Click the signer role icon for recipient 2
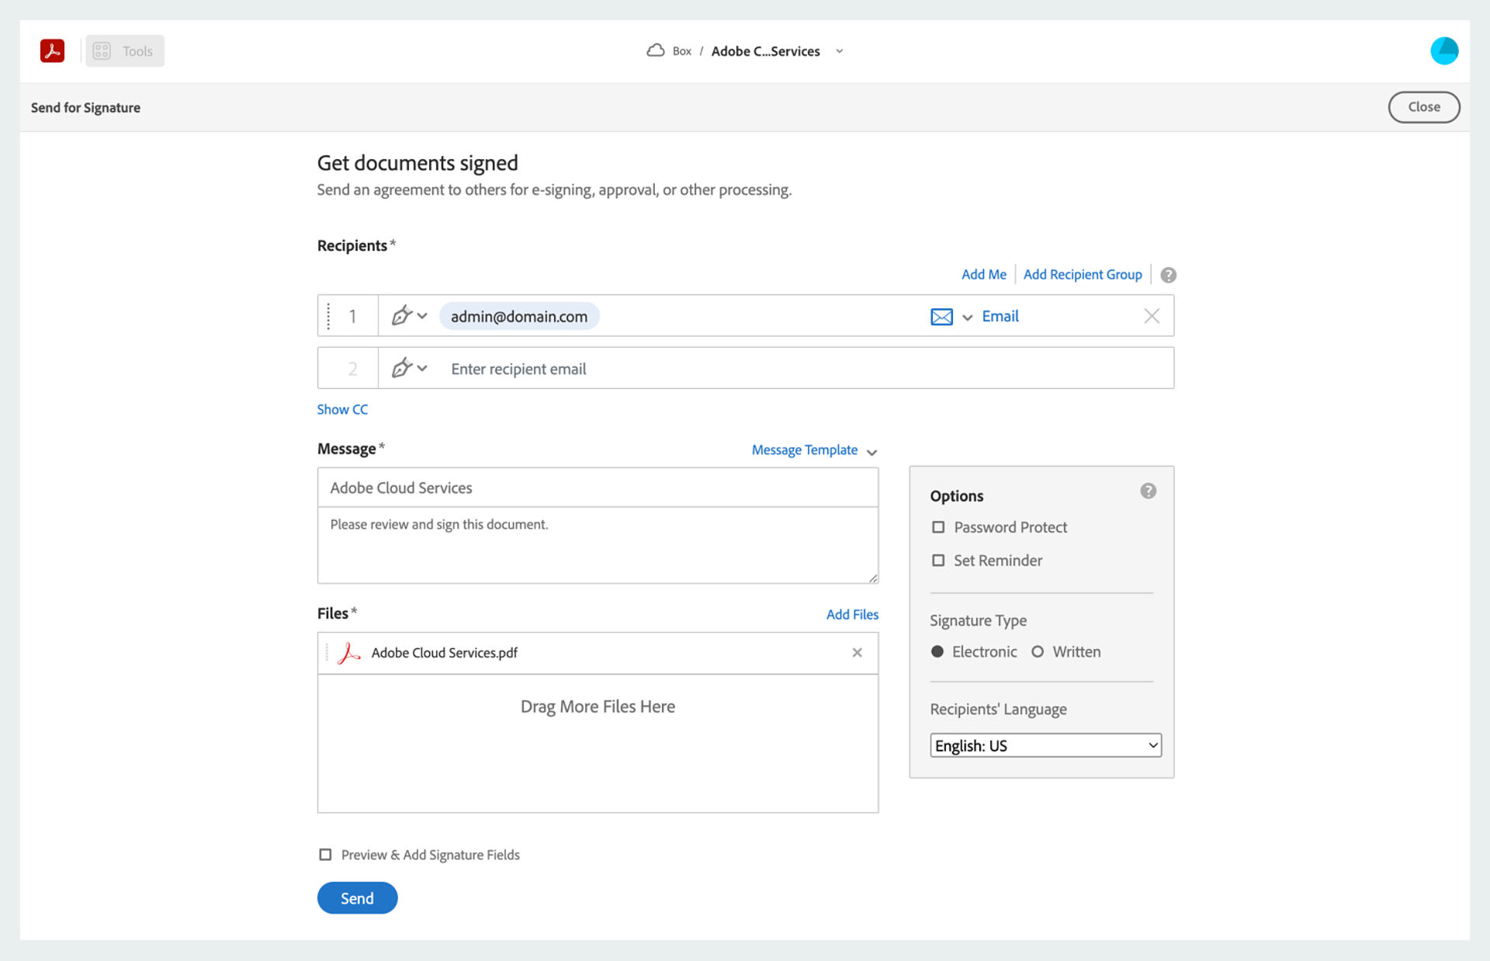 [x=407, y=368]
